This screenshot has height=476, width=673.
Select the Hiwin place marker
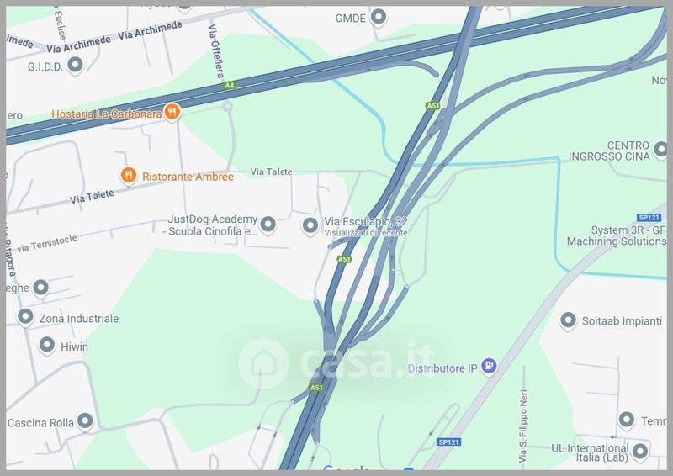(x=47, y=345)
